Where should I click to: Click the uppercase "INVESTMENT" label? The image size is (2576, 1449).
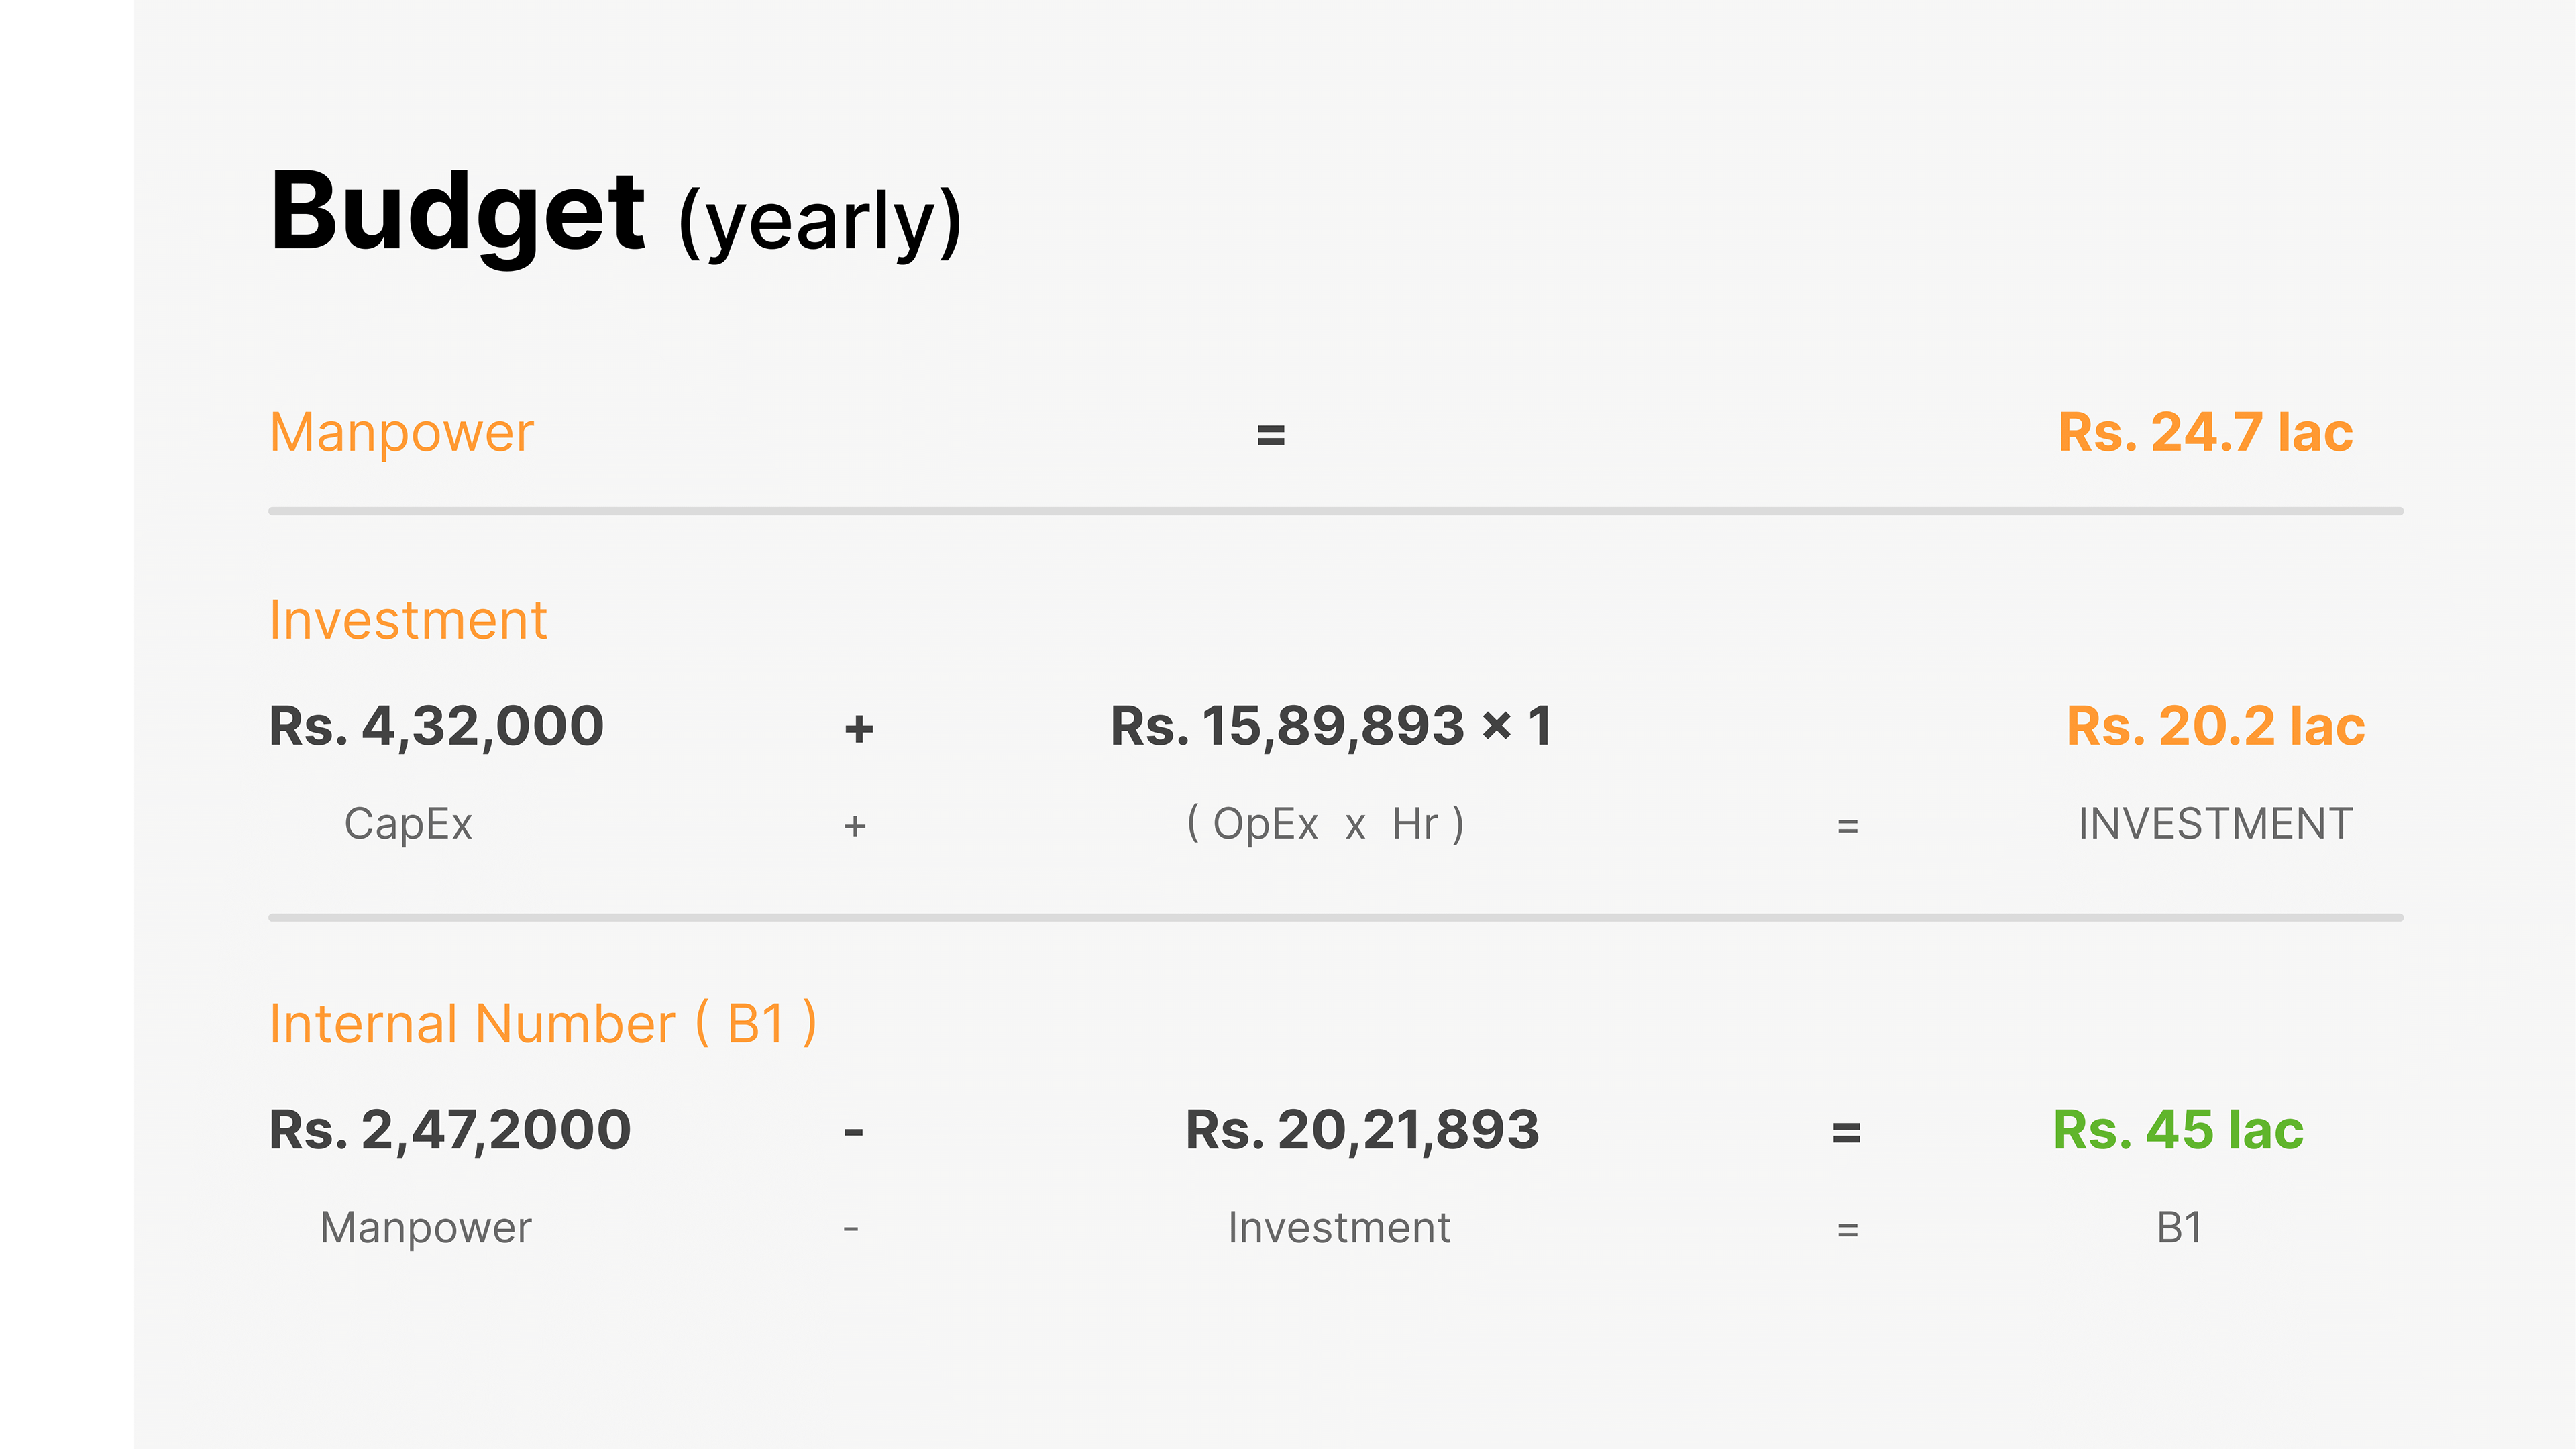point(2215,824)
